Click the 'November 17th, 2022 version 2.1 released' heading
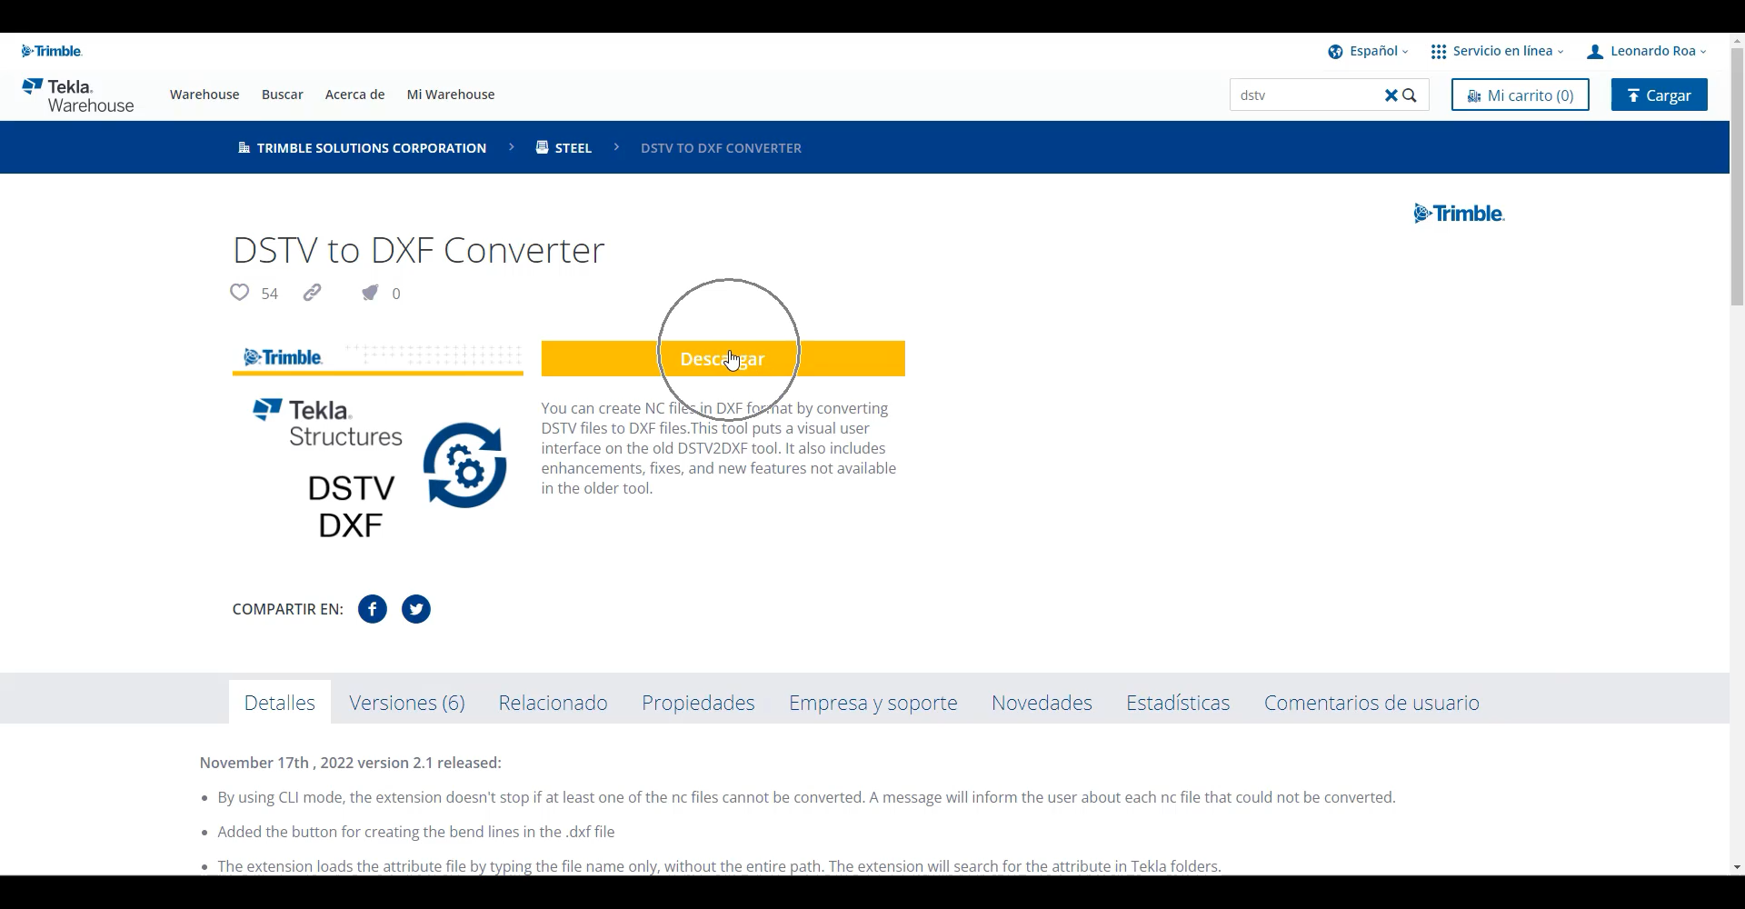1745x909 pixels. [x=351, y=763]
